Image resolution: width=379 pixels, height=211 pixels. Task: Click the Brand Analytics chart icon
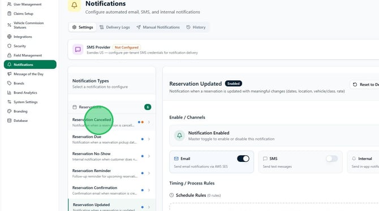click(9, 93)
